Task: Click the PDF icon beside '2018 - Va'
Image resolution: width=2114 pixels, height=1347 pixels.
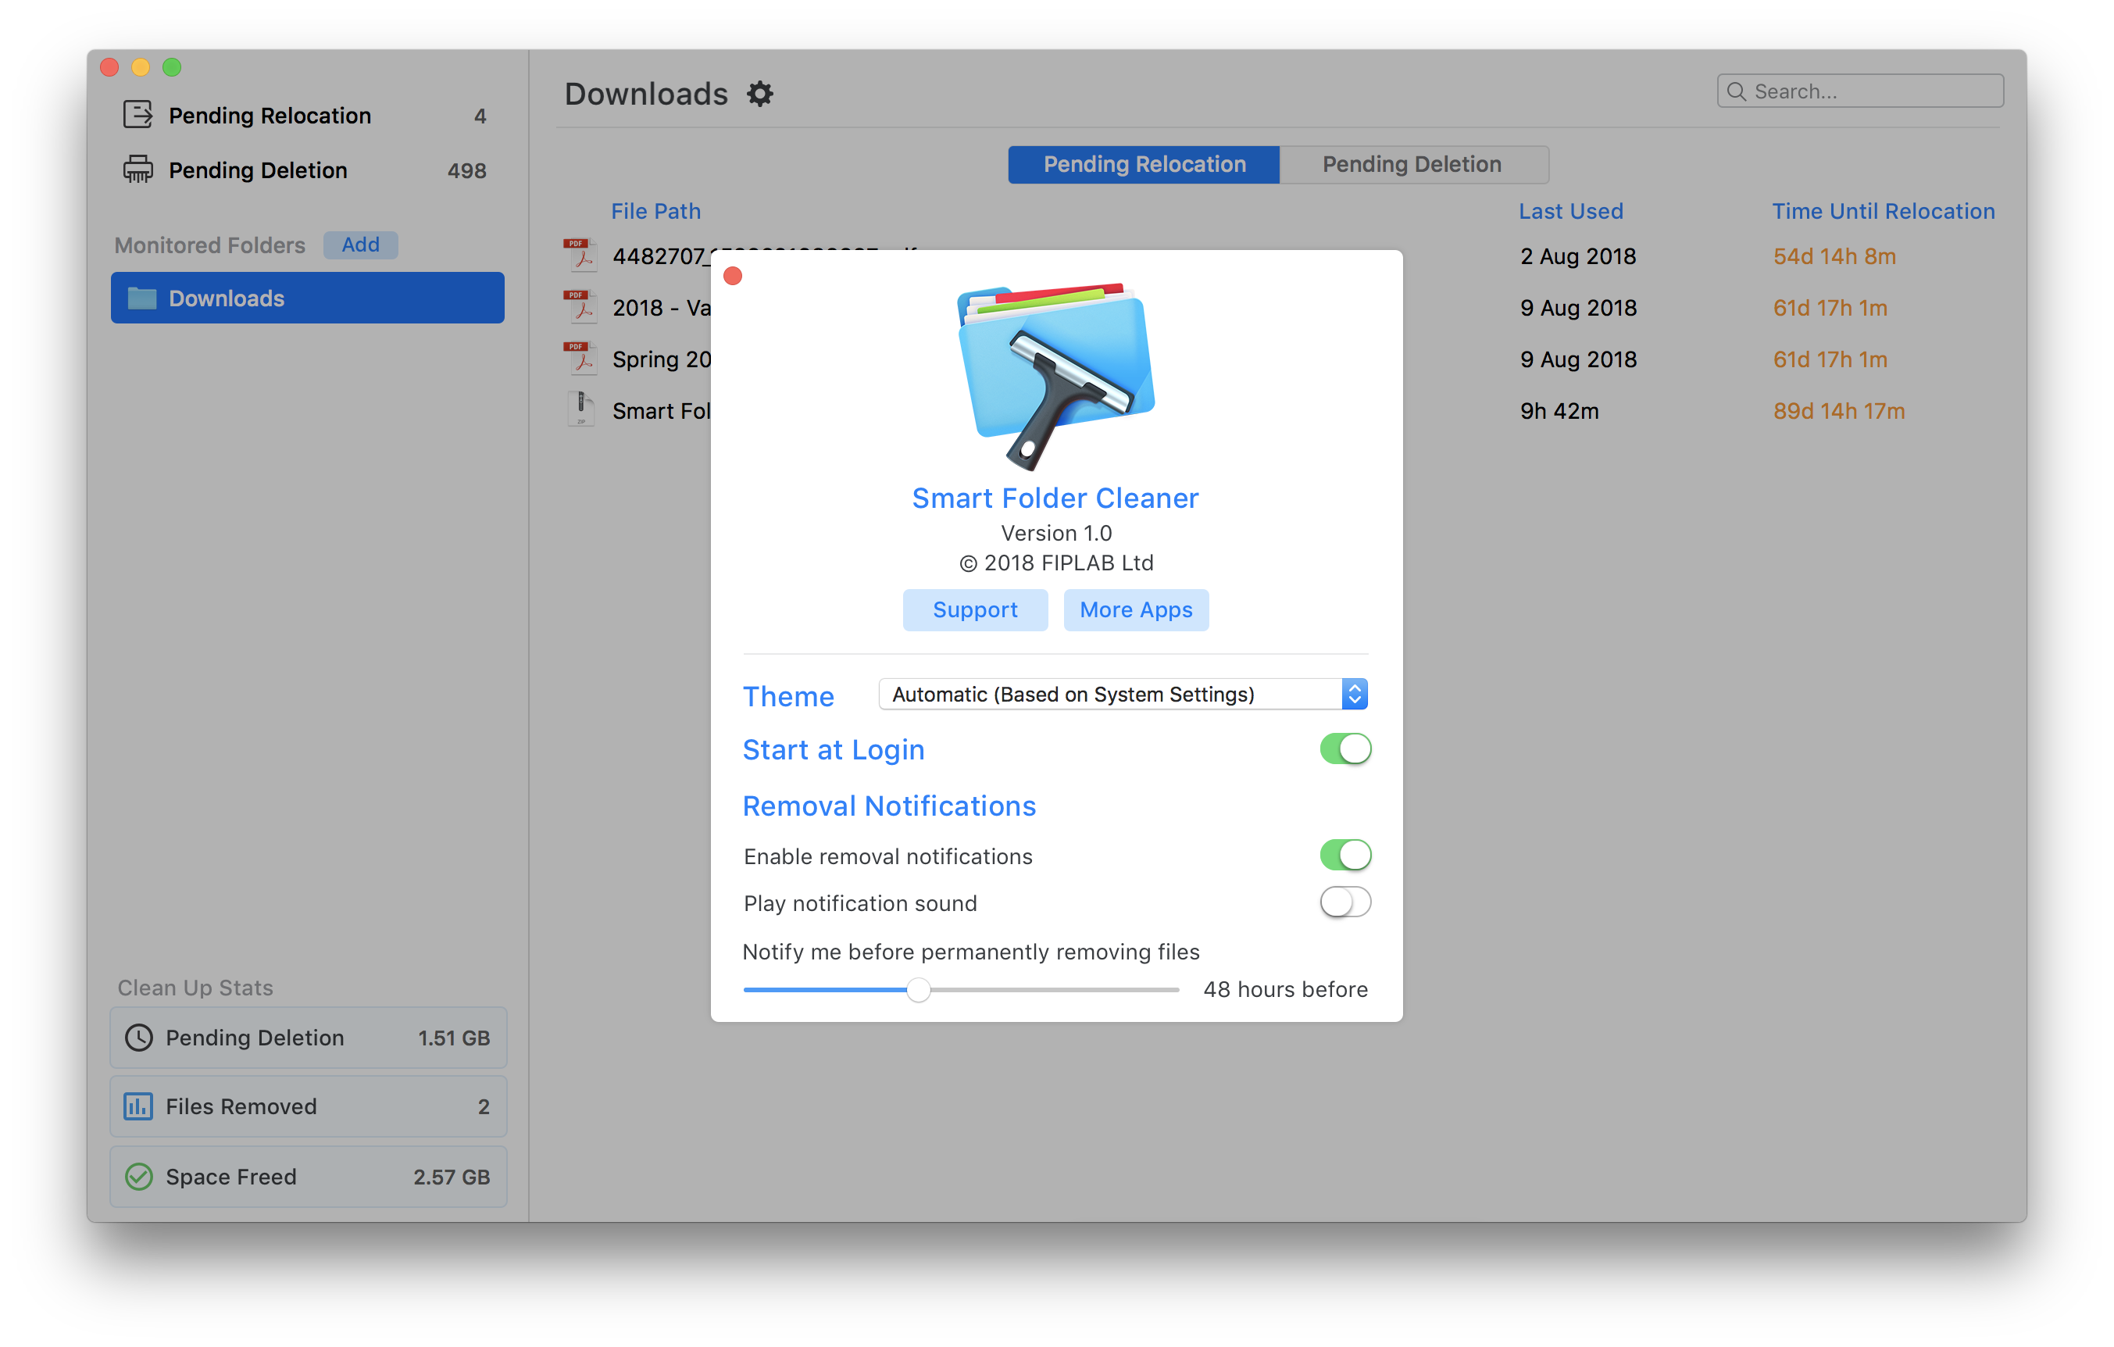Action: coord(580,307)
